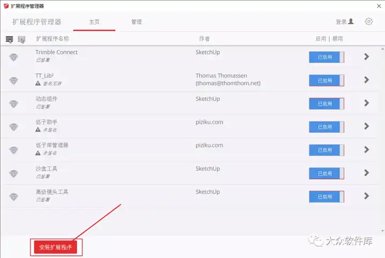Click the scrollbar down arrow
Viewport: 385px width, 258px height.
[x=382, y=231]
